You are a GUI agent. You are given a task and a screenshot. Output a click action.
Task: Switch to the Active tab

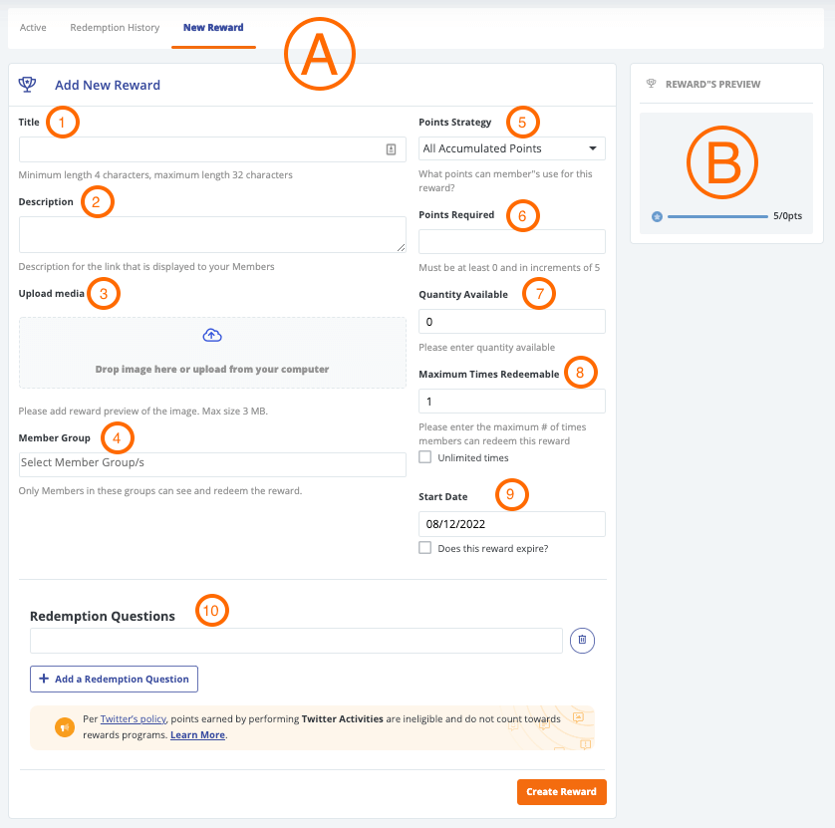tap(33, 28)
